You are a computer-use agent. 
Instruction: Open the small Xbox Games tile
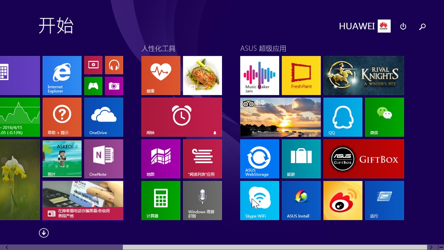click(93, 86)
